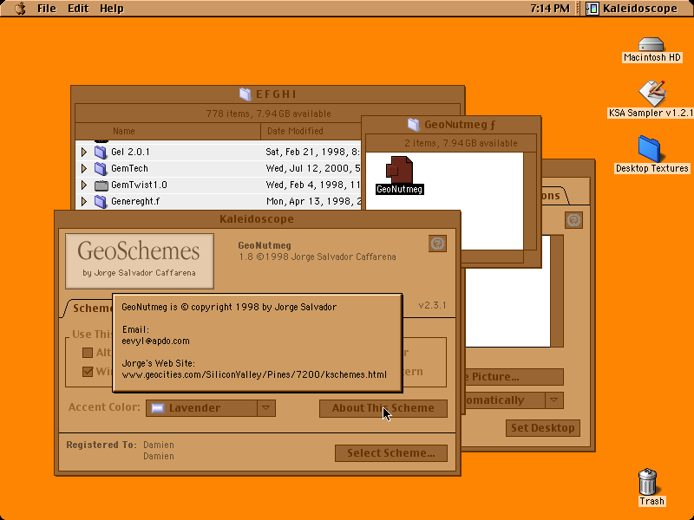Click the Gel 2.0.1 folder icon
The image size is (694, 520).
[x=101, y=153]
